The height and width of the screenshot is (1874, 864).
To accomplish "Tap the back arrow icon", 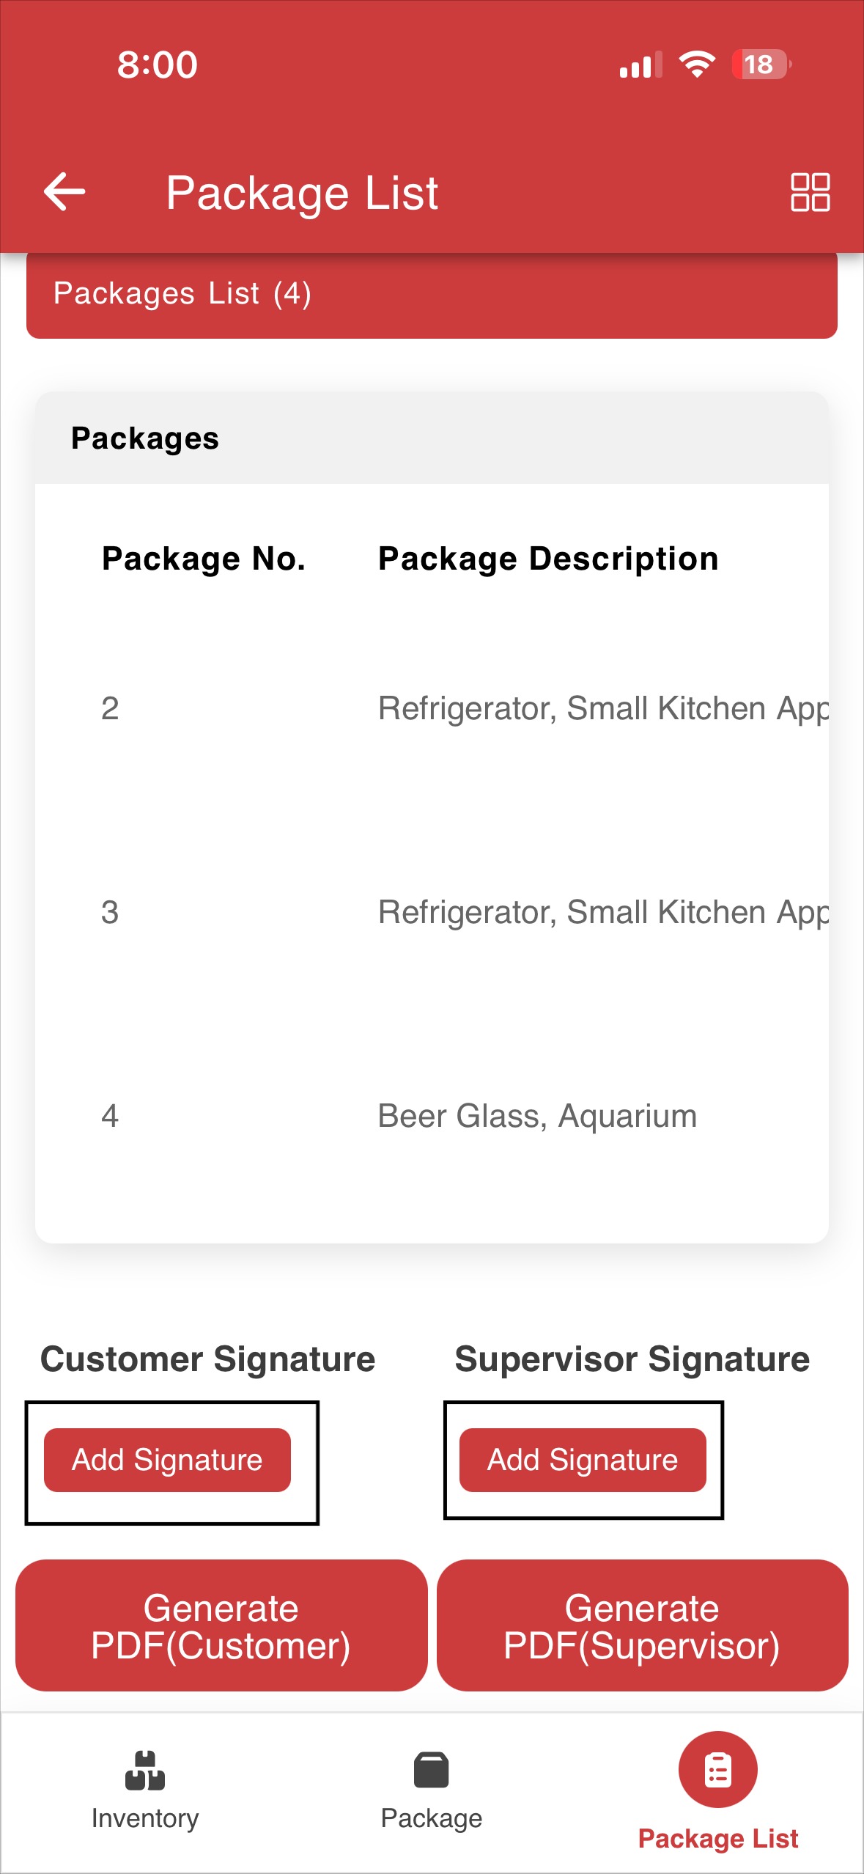I will tap(64, 191).
